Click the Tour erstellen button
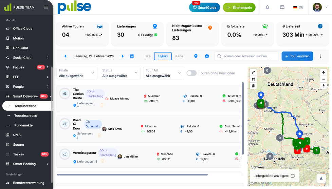Screen dimensions: 332x189 (x=297, y=56)
